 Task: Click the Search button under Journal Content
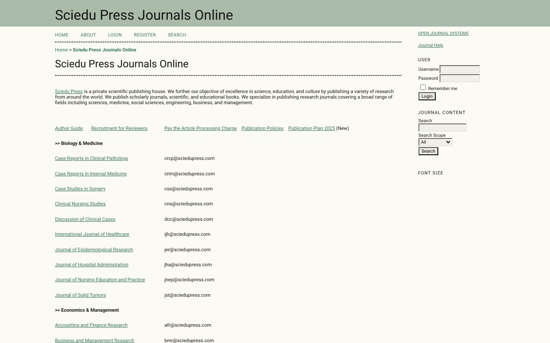coord(428,151)
